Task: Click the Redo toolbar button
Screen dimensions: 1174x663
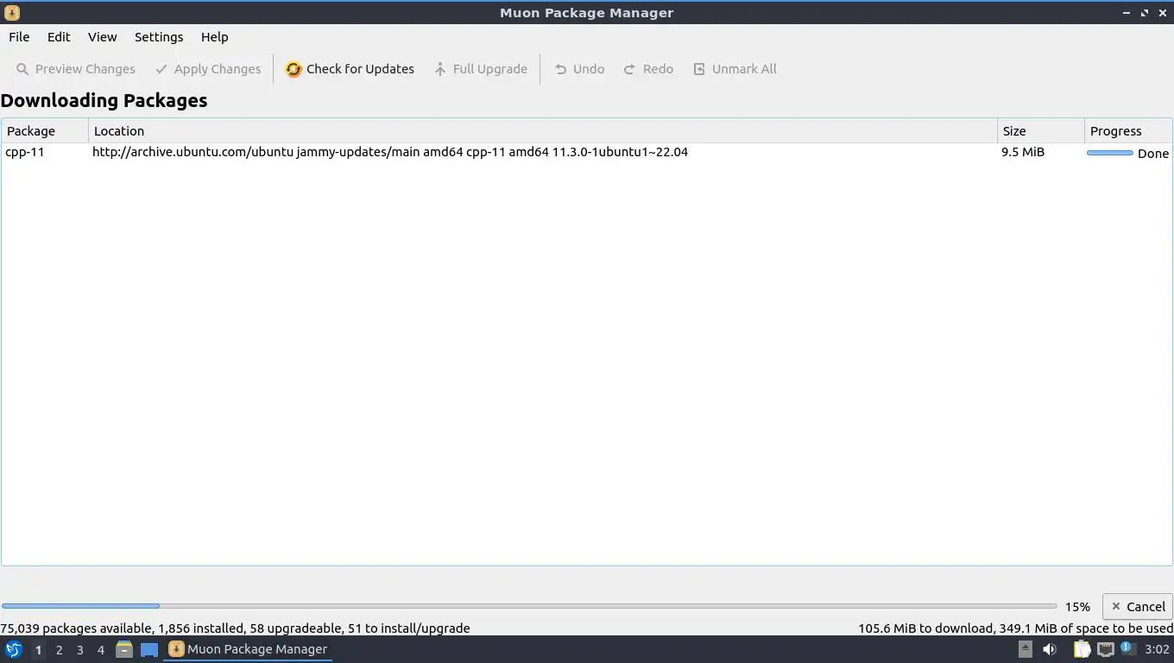Action: (x=648, y=69)
